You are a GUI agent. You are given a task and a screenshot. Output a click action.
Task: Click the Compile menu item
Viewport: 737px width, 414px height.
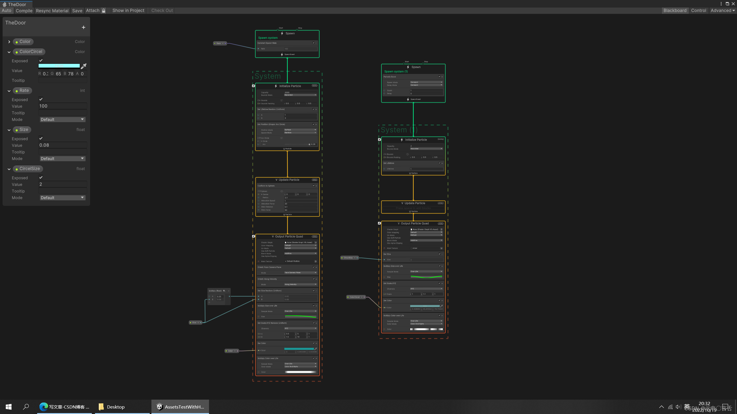(x=24, y=11)
